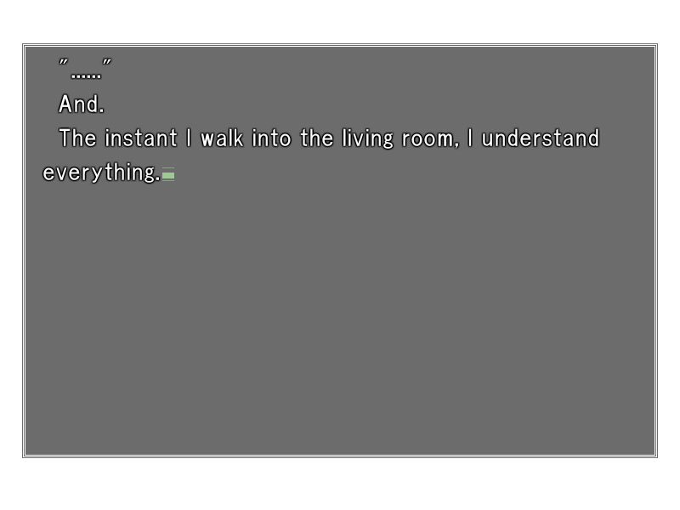This screenshot has width=680, height=510.
Task: Click the green text-advance cursor icon
Action: (168, 174)
